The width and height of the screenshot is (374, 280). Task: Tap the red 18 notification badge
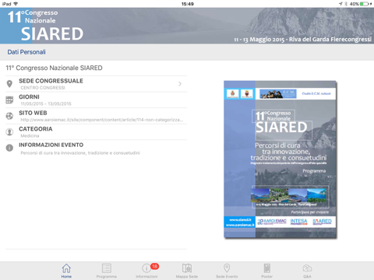[x=155, y=266]
